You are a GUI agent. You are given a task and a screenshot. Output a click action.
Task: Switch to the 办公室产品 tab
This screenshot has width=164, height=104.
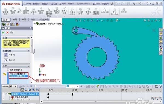[44, 20]
